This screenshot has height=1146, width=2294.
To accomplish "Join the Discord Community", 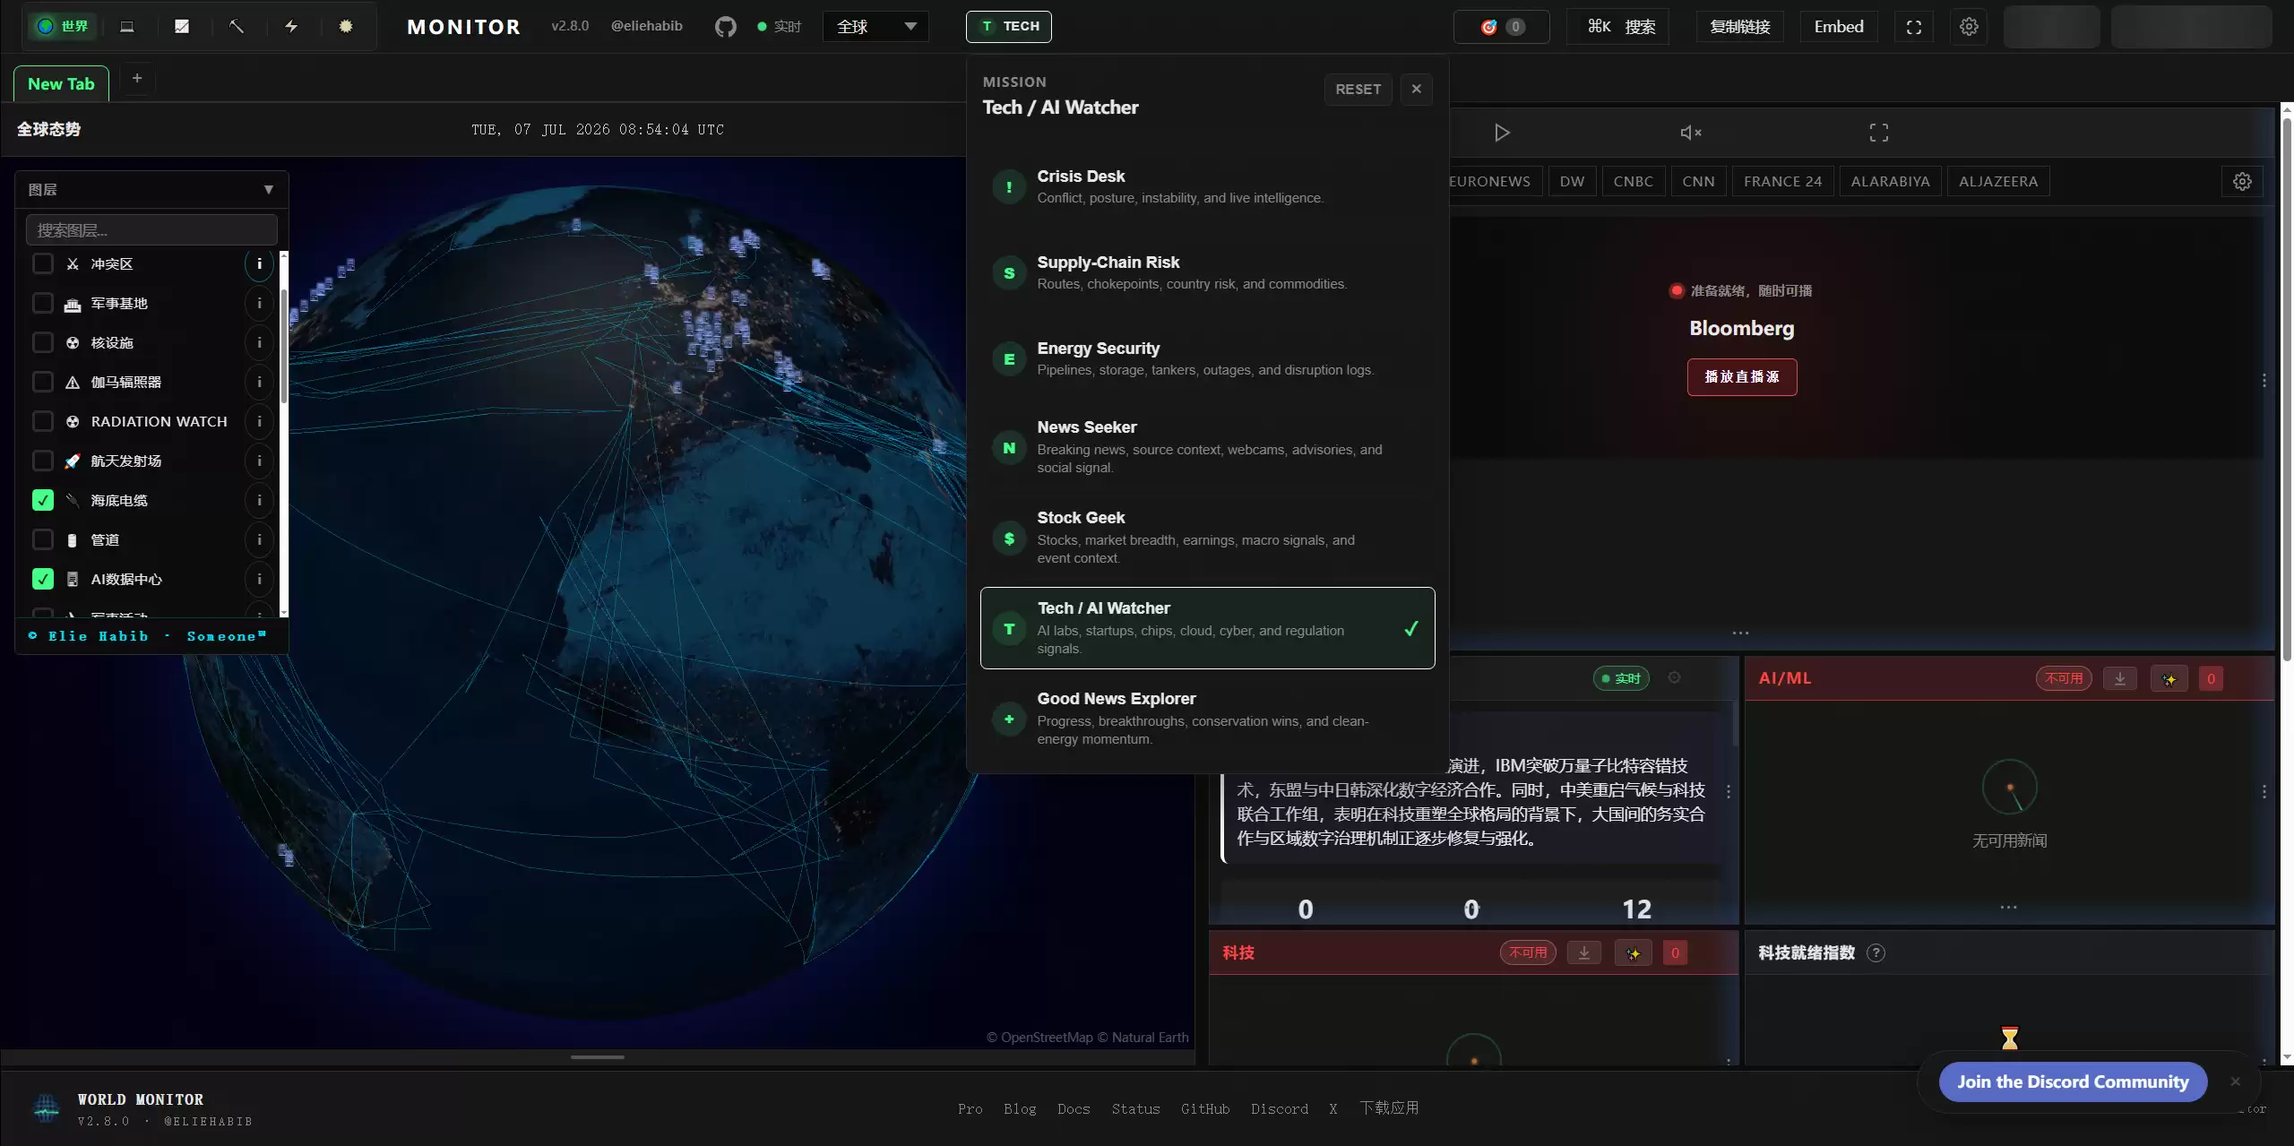I will (2073, 1081).
